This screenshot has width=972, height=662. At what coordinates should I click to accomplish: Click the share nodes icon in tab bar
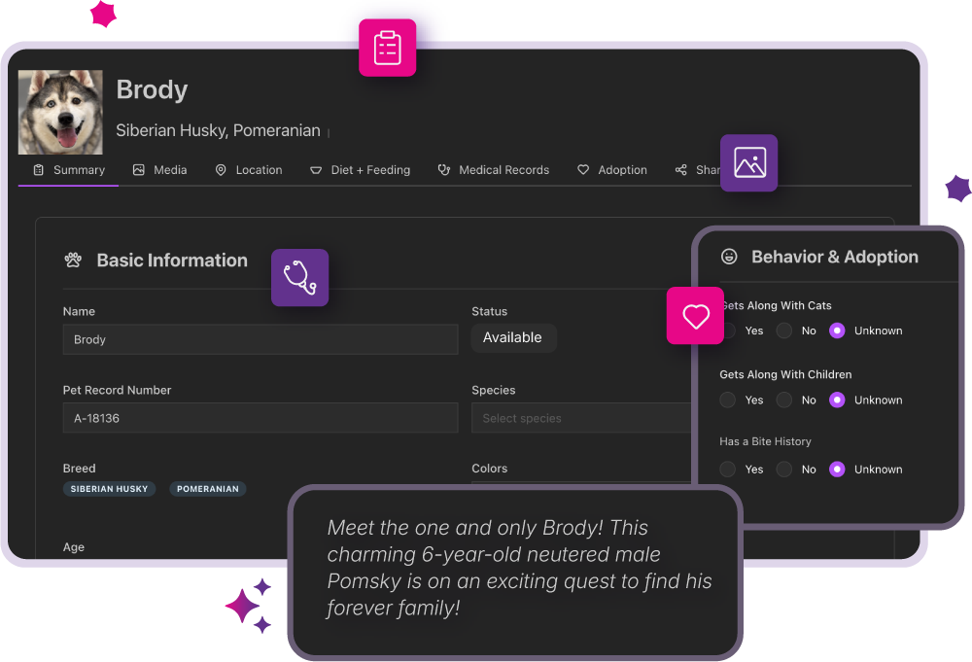pyautogui.click(x=680, y=170)
